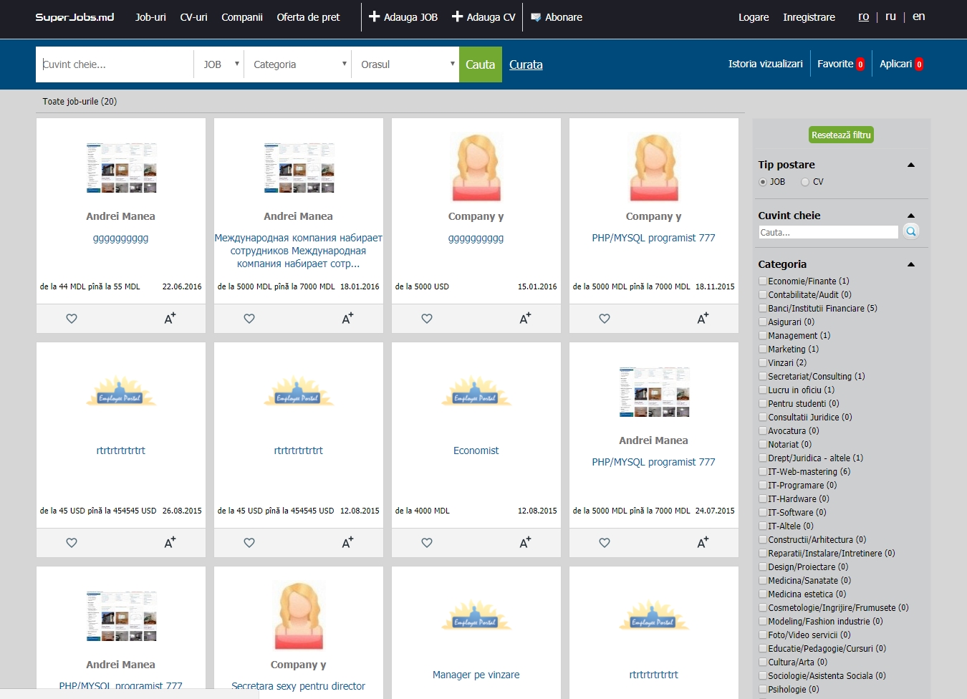Open the Orasul city dropdown

(405, 64)
